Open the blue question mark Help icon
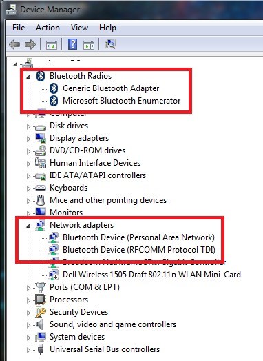263x361 pixels. (x=72, y=44)
